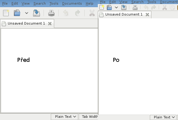
Task: Open Edit menu in right window
Action: [112, 2]
